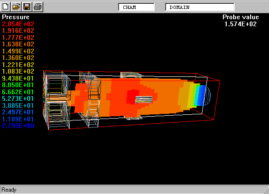Image resolution: width=269 pixels, height=194 pixels.
Task: Save using the floppy disk icon
Action: 27,7
